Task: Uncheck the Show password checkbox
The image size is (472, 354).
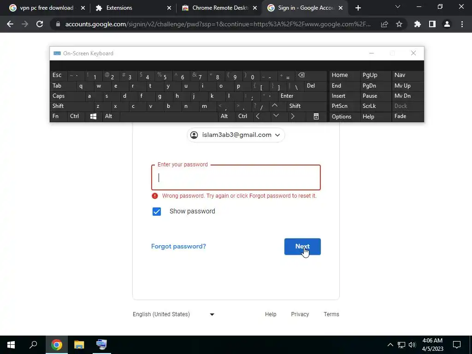Action: [x=157, y=212]
